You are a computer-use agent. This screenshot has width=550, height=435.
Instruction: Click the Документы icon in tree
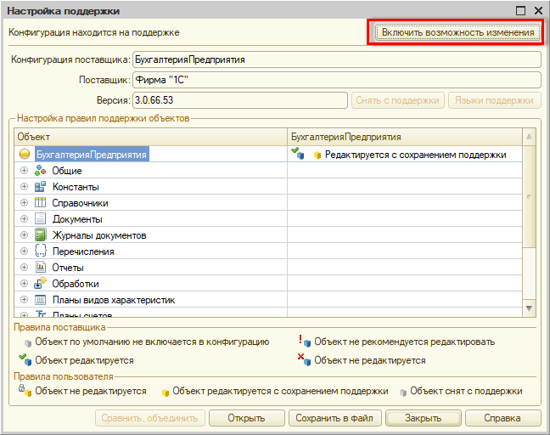point(40,219)
